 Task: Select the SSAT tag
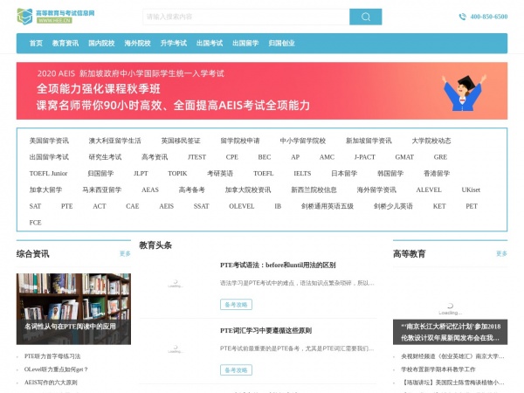[201, 206]
